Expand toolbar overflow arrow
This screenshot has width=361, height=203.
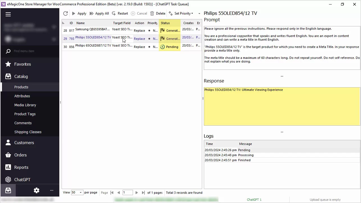(x=199, y=13)
